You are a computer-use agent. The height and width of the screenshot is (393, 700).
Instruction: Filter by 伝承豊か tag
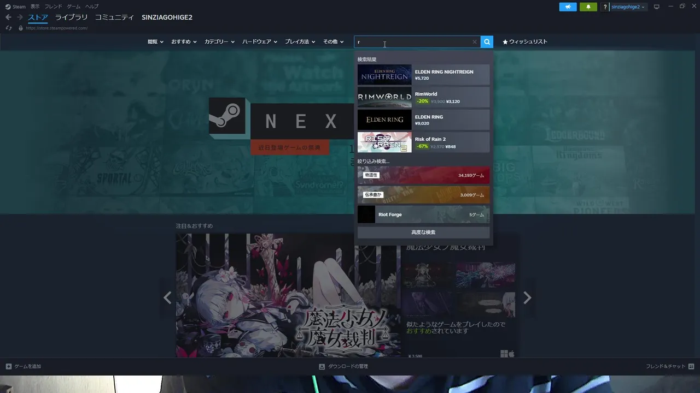coord(423,195)
